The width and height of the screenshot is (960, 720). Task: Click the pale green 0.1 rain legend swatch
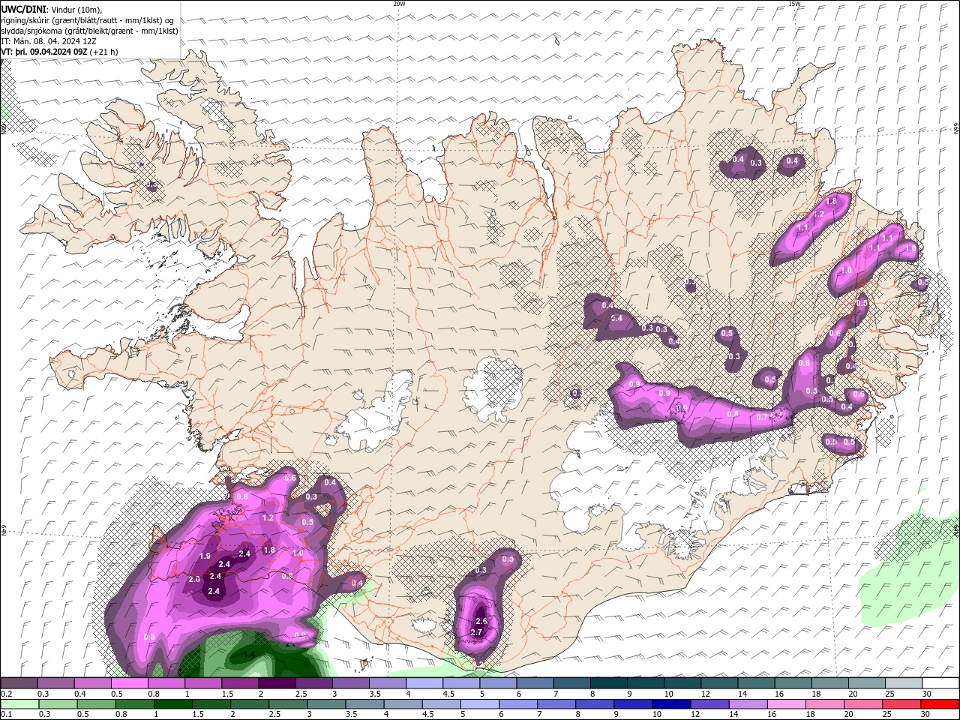tap(19, 704)
